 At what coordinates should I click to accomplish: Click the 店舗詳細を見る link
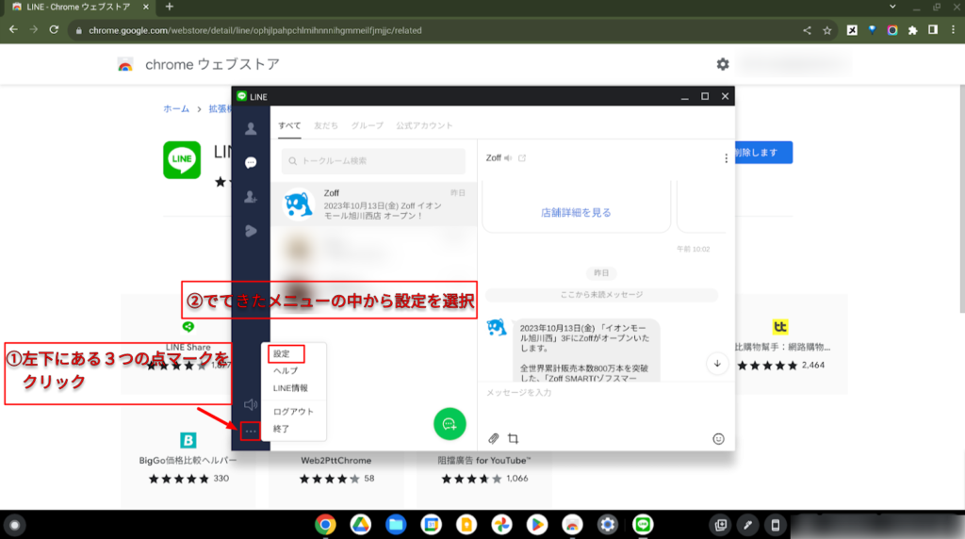pos(576,213)
